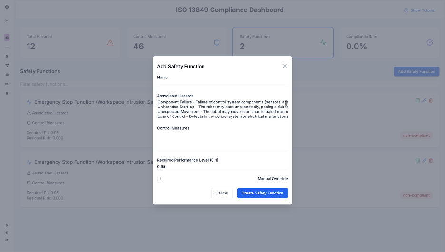Delete the second safety function via trash icon
Viewport: 445px width, 252px height.
(x=431, y=160)
